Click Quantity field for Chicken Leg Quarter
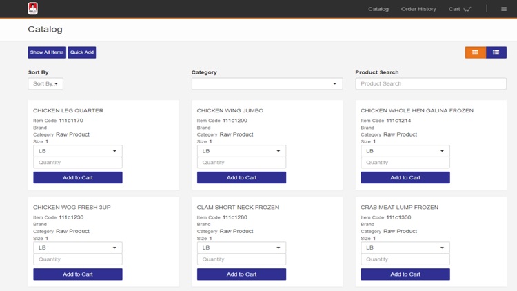This screenshot has height=291, width=517. pyautogui.click(x=78, y=163)
